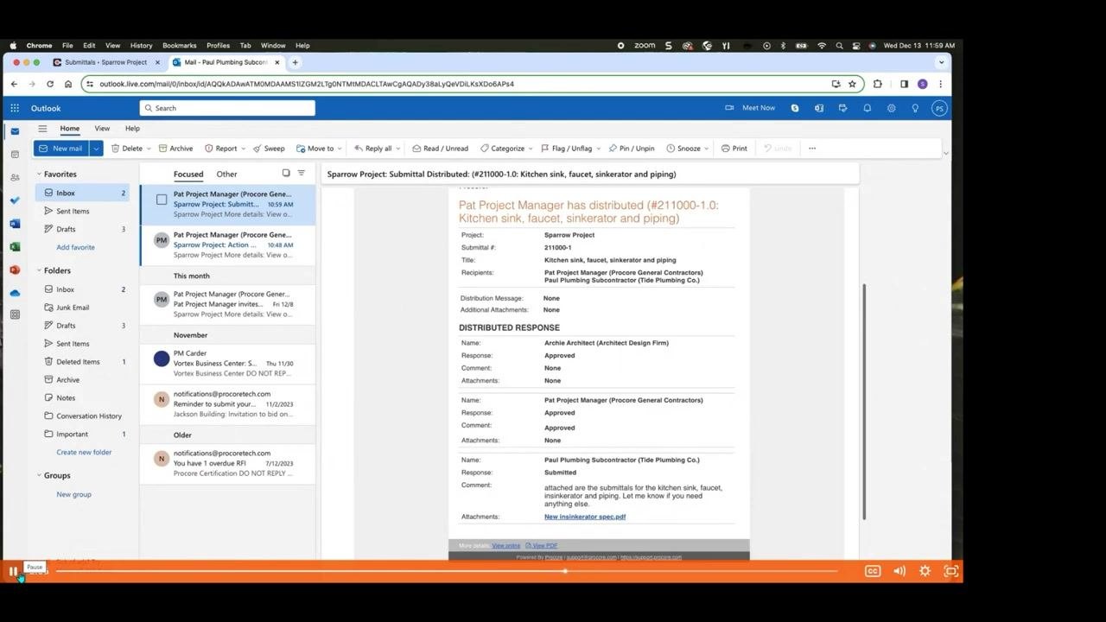Viewport: 1106px width, 622px height.
Task: Collapse the Favorites folder group
Action: (x=39, y=175)
